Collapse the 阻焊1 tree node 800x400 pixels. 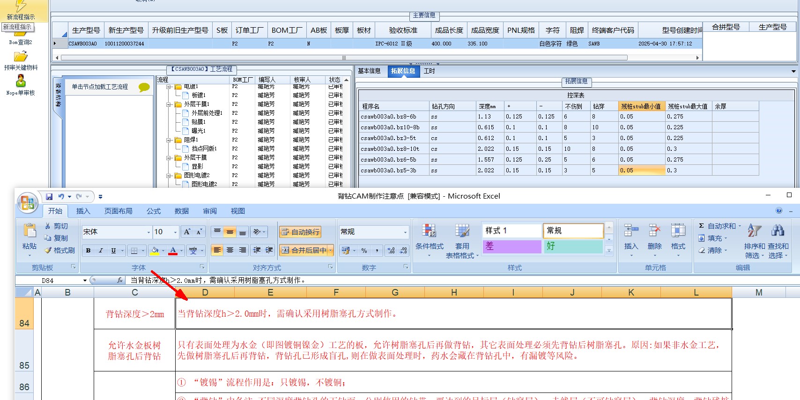[x=169, y=140]
